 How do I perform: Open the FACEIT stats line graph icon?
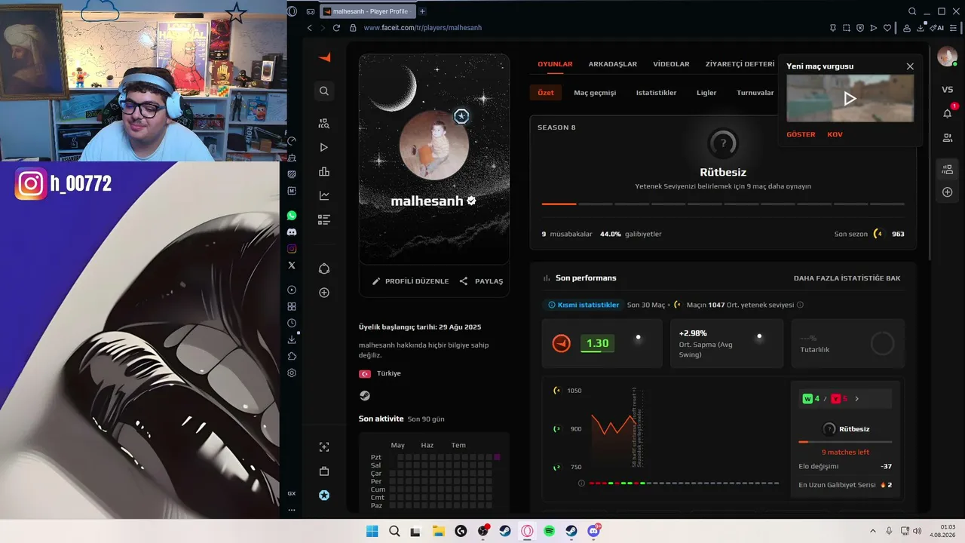324,196
